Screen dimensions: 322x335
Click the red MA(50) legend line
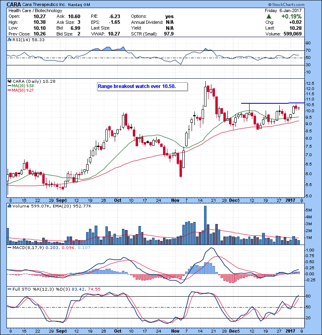(9, 90)
